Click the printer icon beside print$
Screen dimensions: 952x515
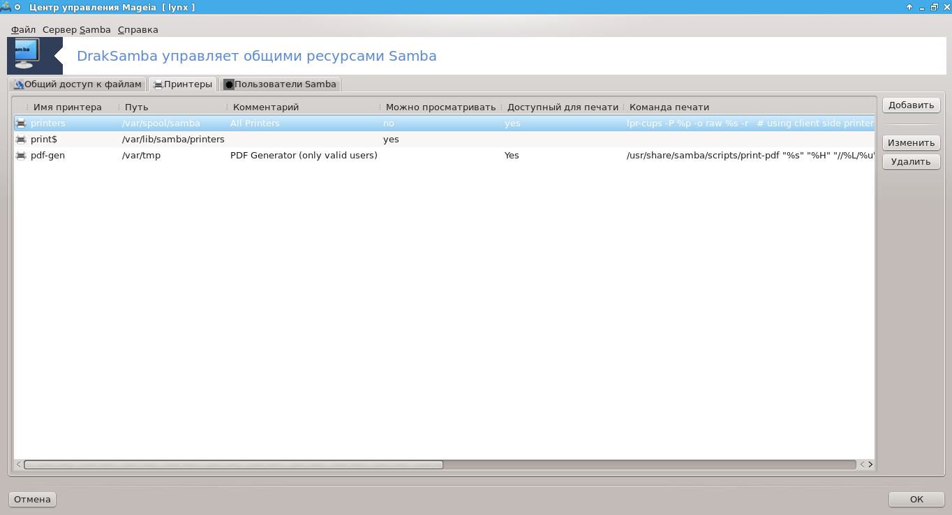point(21,140)
